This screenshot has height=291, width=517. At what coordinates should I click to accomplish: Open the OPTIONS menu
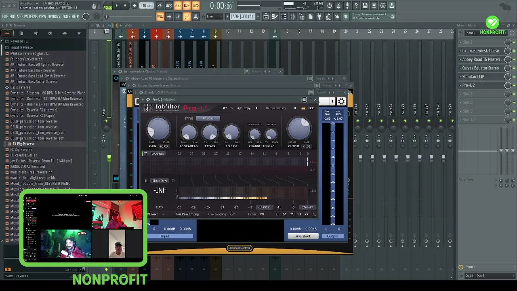click(54, 17)
